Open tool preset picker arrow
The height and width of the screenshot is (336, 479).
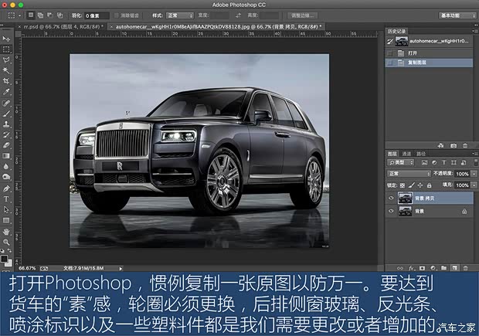tap(20, 15)
